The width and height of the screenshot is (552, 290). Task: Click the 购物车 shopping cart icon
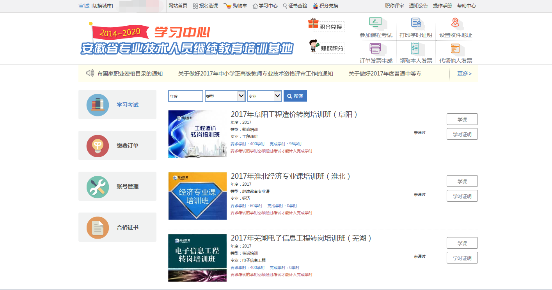[x=227, y=6]
